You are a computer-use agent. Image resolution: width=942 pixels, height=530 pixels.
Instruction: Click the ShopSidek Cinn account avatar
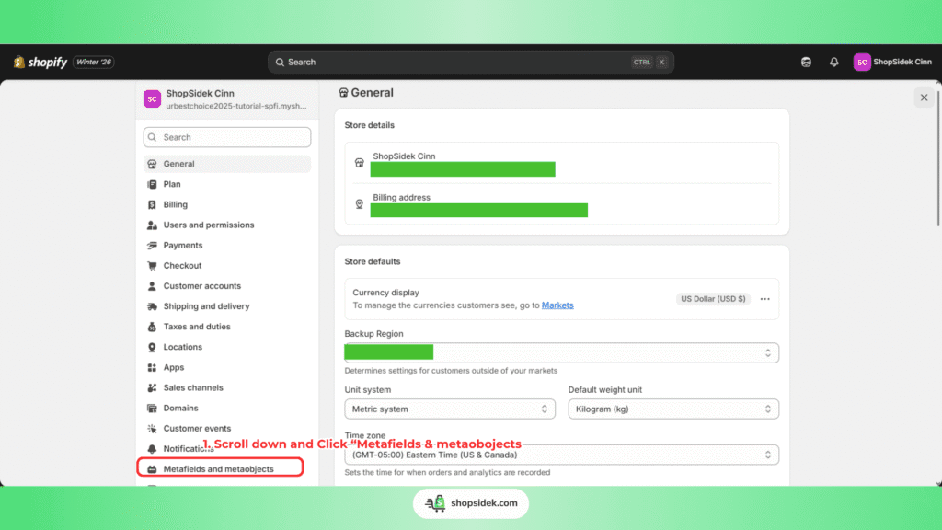tap(862, 63)
